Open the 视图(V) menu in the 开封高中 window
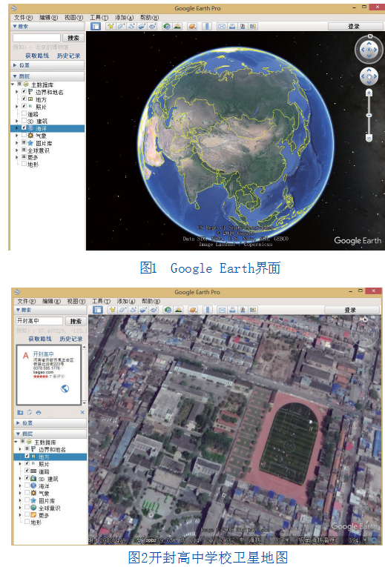385x567 pixels. pos(76,301)
